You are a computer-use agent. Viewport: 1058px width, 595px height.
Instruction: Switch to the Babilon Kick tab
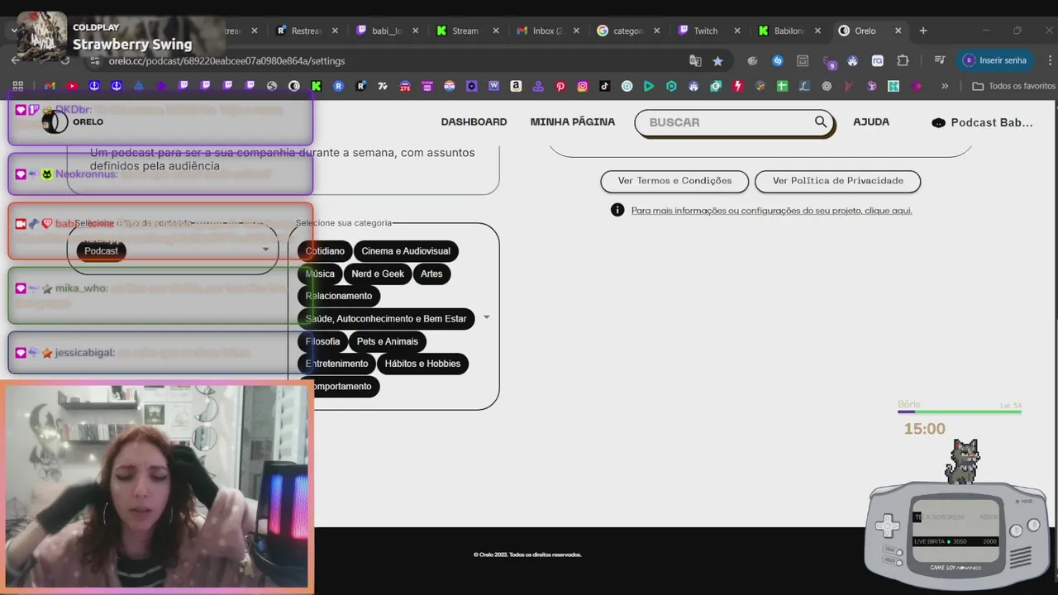(787, 31)
